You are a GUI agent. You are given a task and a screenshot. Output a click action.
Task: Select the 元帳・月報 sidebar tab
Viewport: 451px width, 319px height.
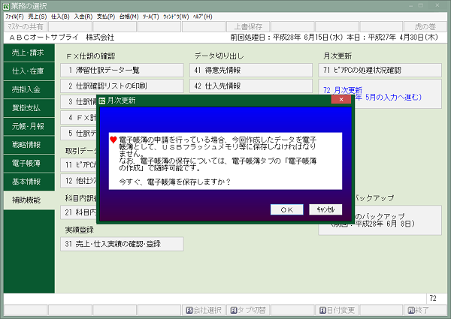(29, 126)
